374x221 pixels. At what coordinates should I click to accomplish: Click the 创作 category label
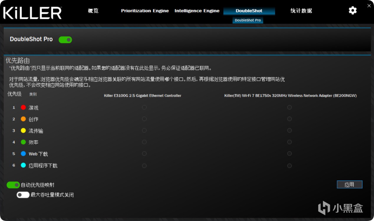[x=34, y=119]
